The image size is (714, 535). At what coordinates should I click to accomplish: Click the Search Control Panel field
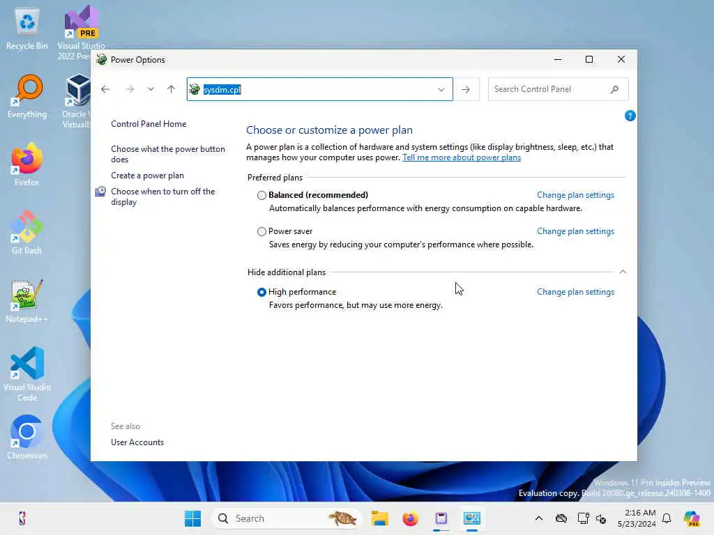[x=558, y=89]
